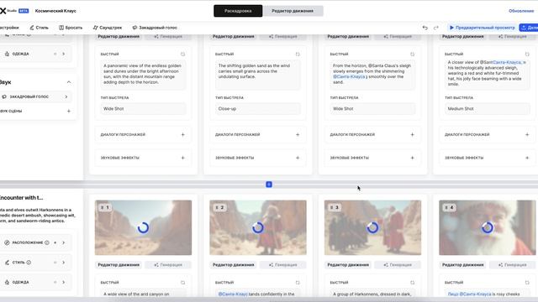Click the X Studio logo

click(x=3, y=11)
